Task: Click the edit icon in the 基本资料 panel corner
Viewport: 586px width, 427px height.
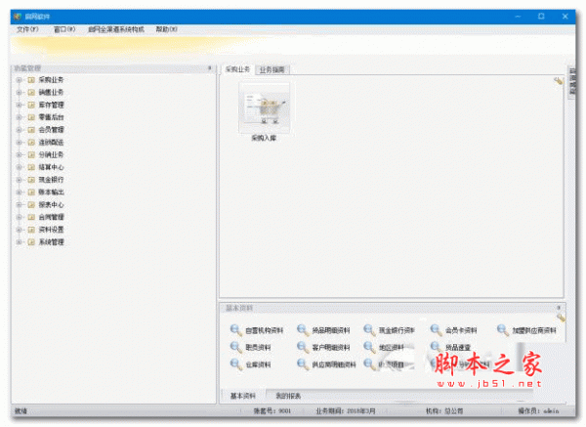Action: 561,318
